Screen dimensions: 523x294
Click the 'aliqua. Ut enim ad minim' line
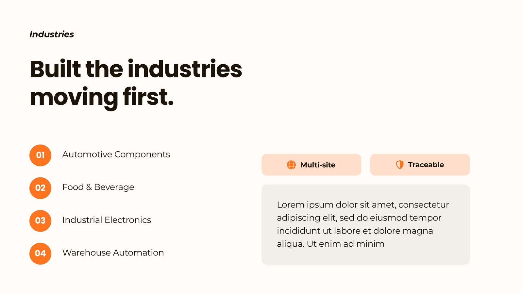(x=330, y=244)
